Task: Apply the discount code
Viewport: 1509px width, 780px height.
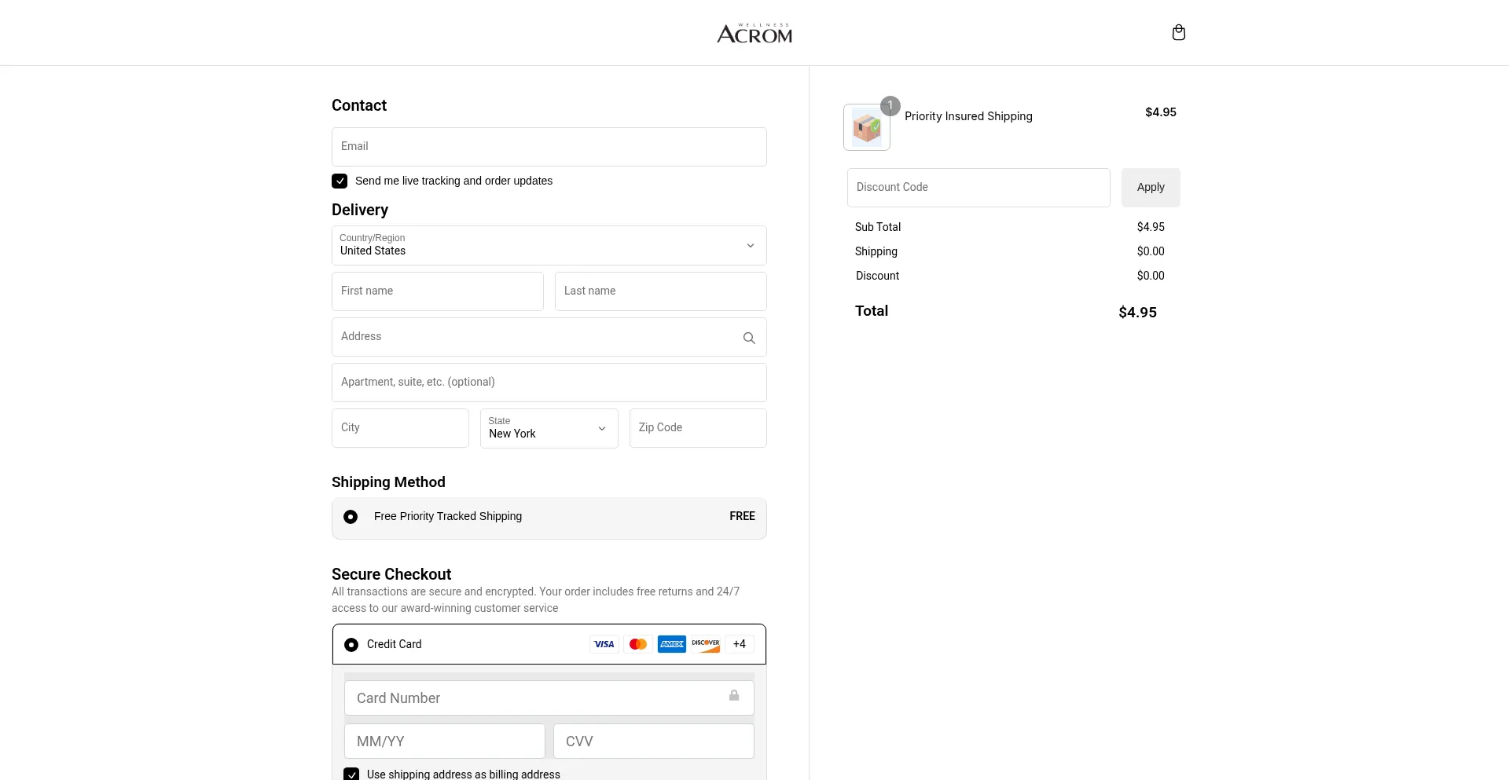Action: coord(1151,188)
